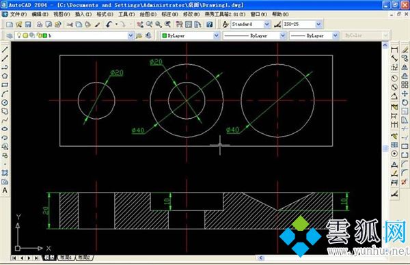Viewport: 410px width, 265px height.
Task: Select the Line drawing tool
Action: coord(5,49)
